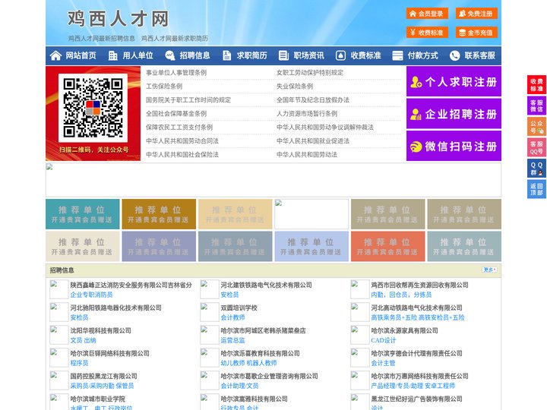The image size is (547, 410).
Task: Click the logo placeholder for 国药控股黑龙江
Action: (x=59, y=380)
